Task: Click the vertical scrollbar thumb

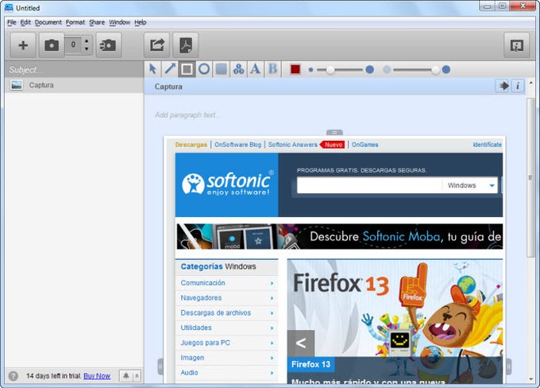Action: tap(530, 177)
